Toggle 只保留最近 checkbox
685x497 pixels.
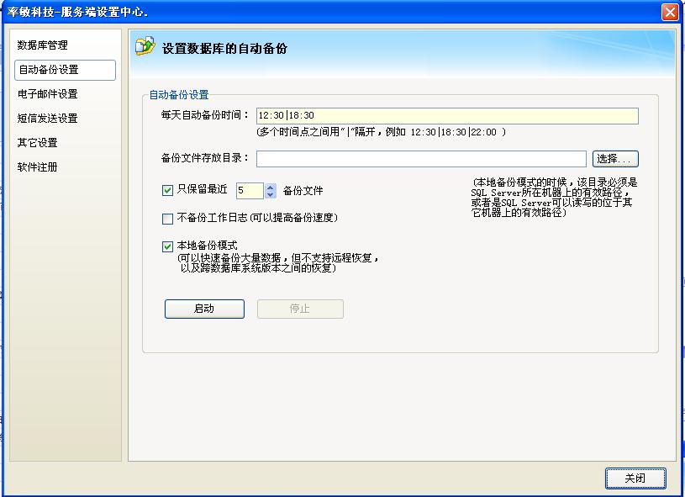tap(167, 190)
